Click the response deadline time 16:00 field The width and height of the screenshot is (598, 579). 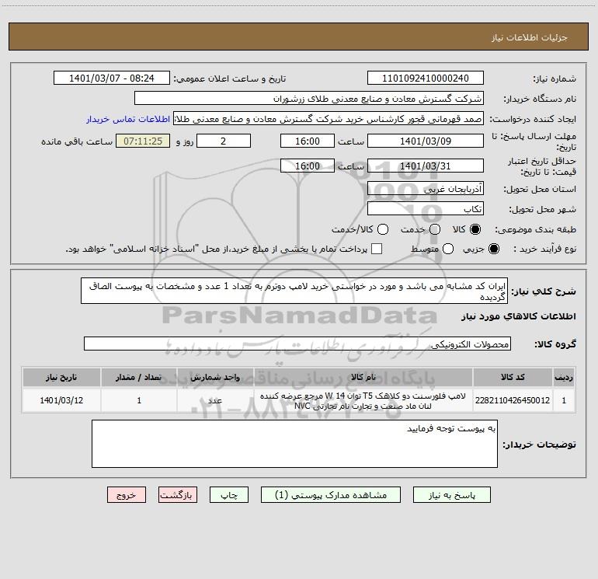pos(308,141)
